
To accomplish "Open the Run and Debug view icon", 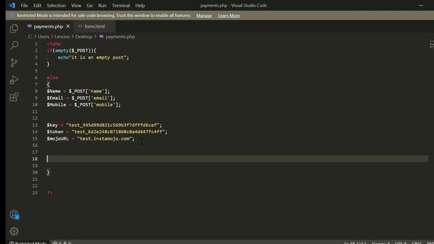I will pyautogui.click(x=14, y=80).
